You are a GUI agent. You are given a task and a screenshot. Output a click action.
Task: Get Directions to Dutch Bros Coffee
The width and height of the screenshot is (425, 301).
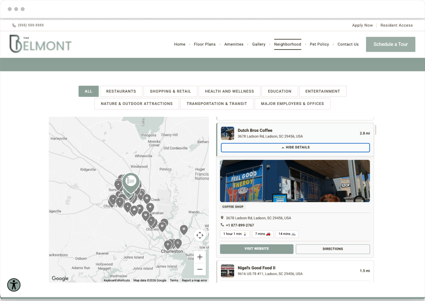point(333,249)
